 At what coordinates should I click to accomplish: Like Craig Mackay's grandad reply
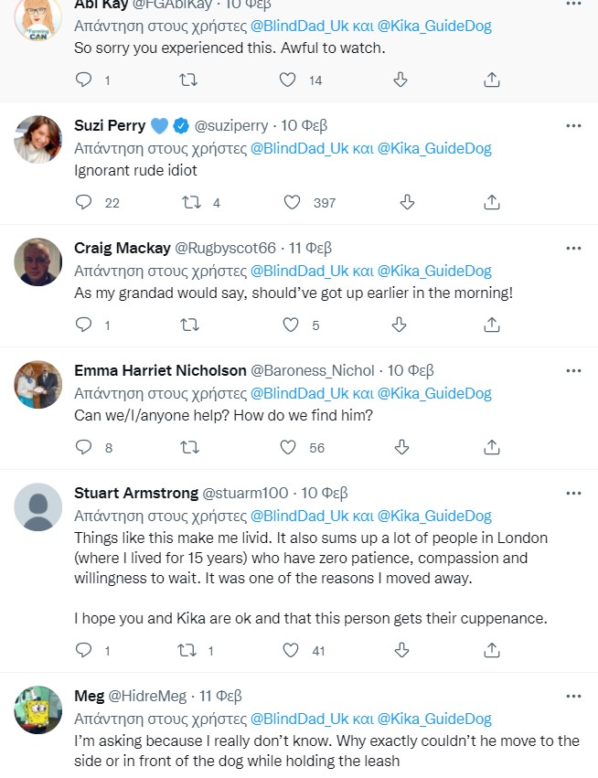pos(291,325)
